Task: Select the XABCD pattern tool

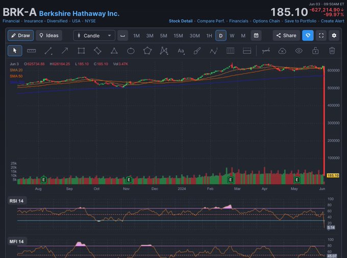Action: point(164,51)
